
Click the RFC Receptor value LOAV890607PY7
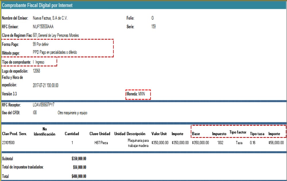pos(44,105)
